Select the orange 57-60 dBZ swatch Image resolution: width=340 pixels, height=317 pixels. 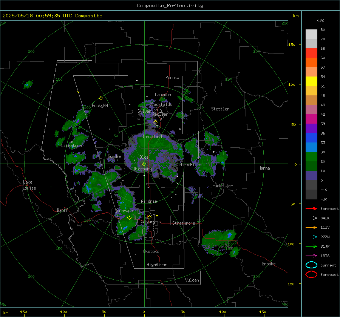coord(311,63)
